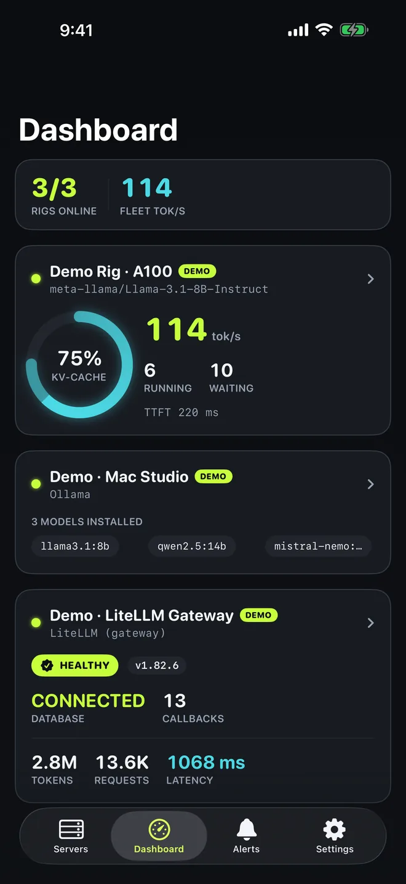Tap the cellular signal bars icon
406x884 pixels.
pyautogui.click(x=298, y=30)
